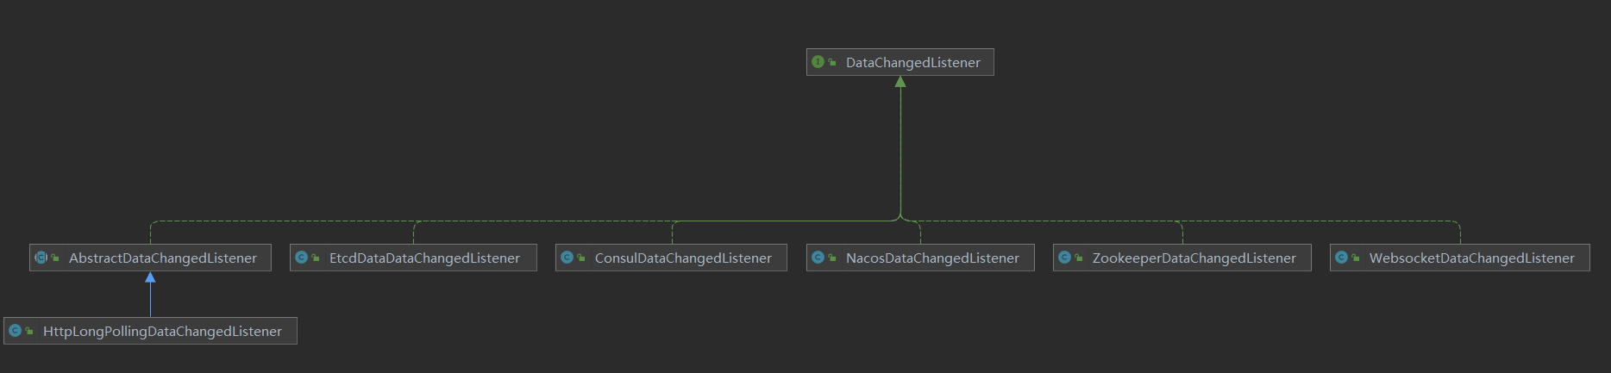Click the class icon beside HttpLongPollingDataChangedListener
The height and width of the screenshot is (373, 1611).
click(15, 331)
